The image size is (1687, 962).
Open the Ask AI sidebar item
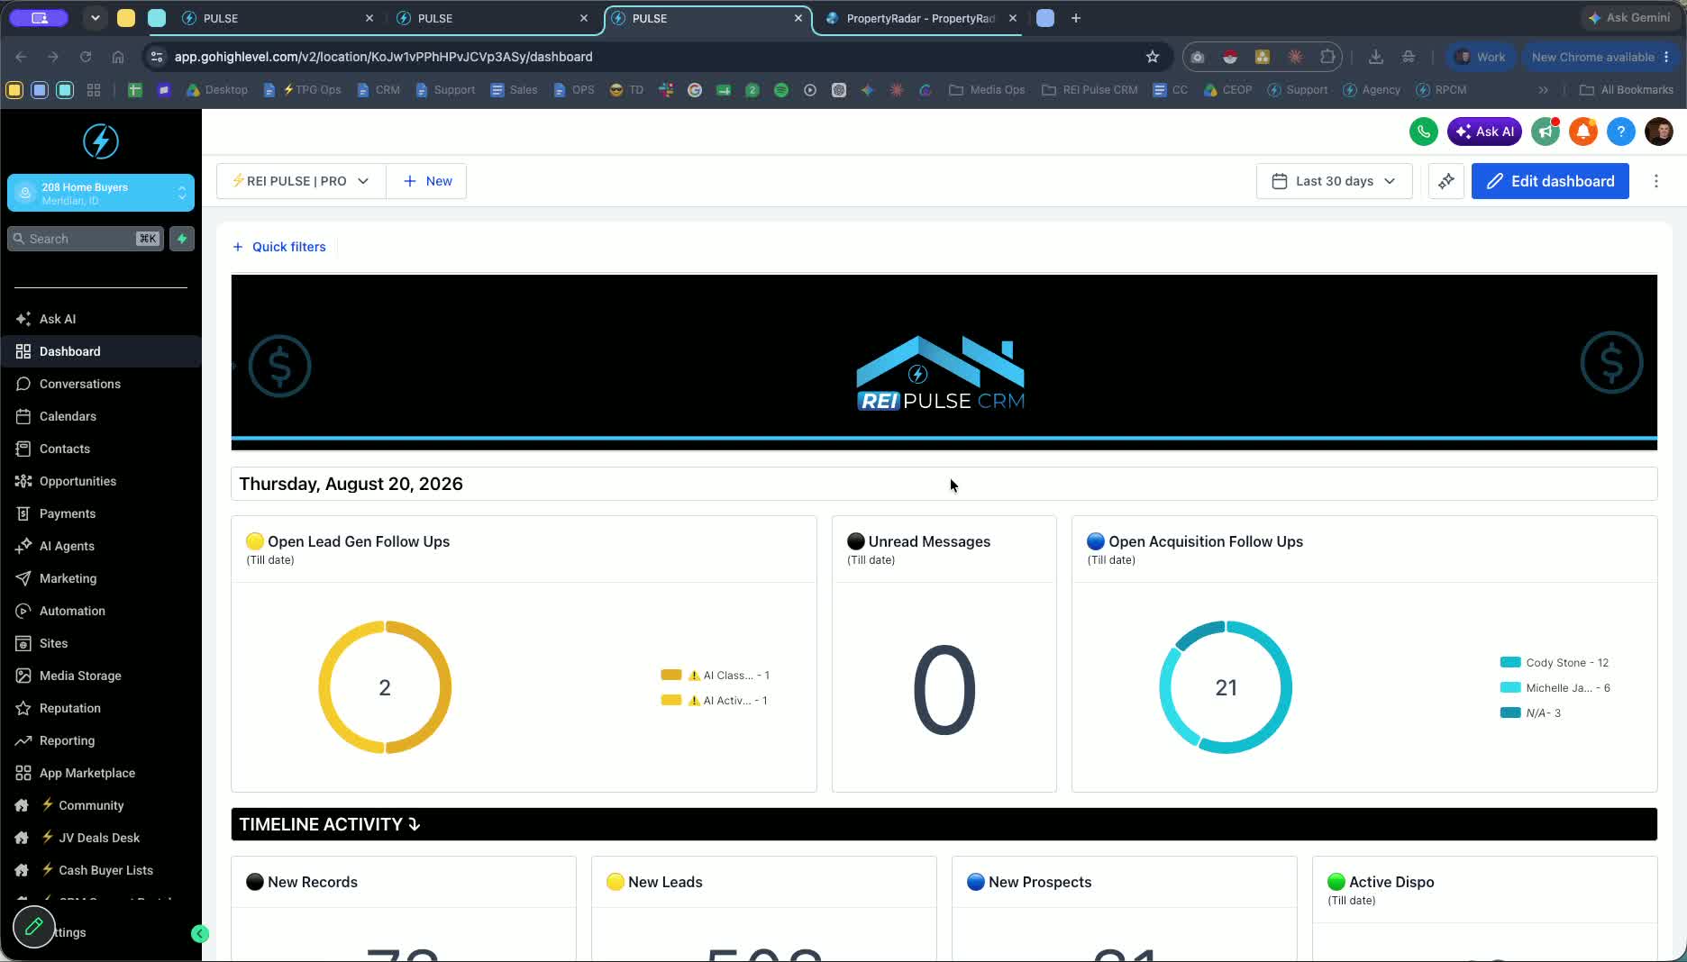click(57, 319)
